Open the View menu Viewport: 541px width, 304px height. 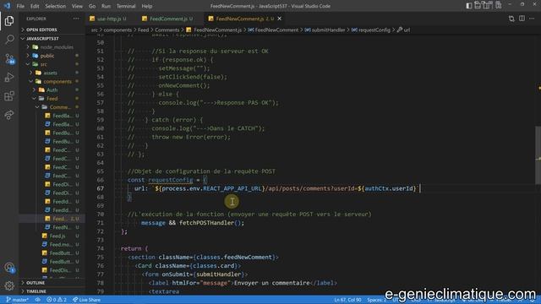click(x=77, y=6)
